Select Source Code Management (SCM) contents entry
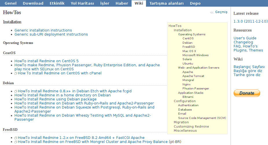The width and height of the screenshot is (268, 145). pos(202,118)
